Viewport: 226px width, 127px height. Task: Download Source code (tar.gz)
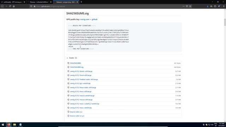tap(77, 116)
